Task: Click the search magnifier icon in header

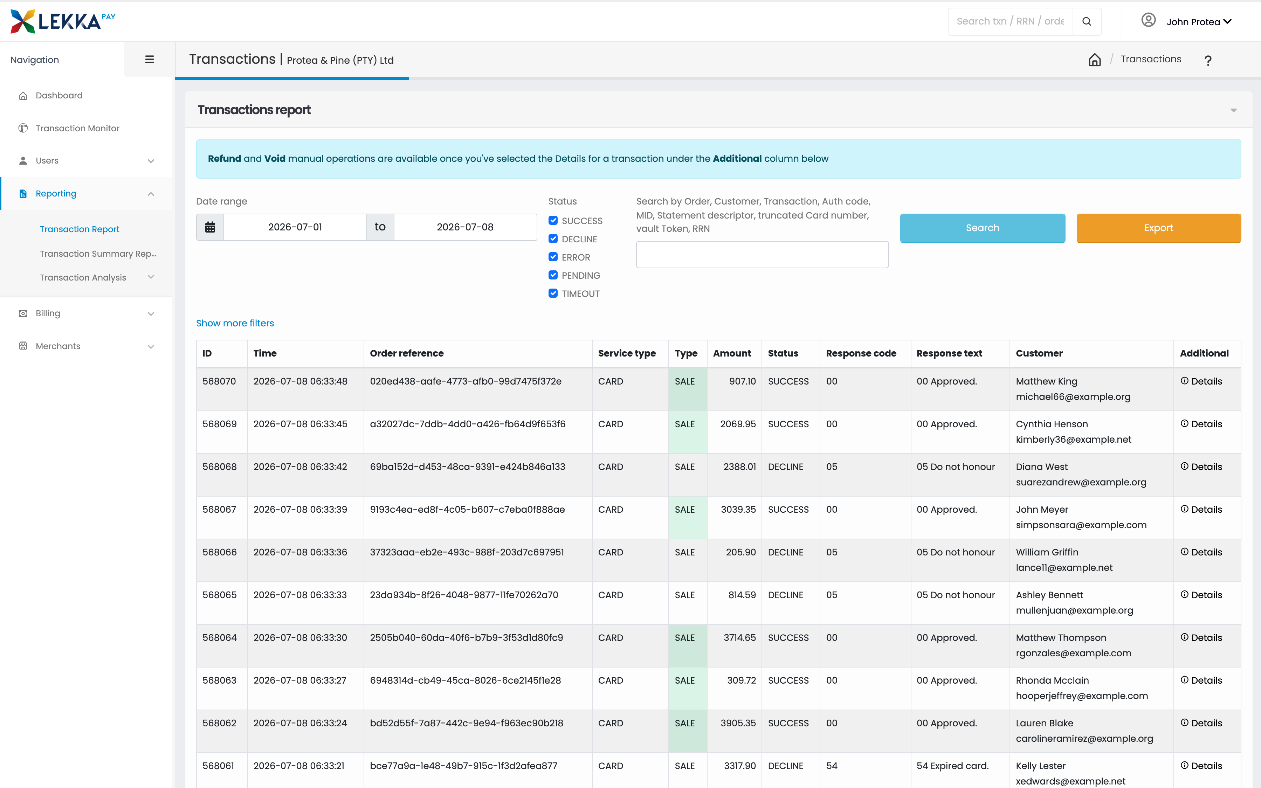Action: pyautogui.click(x=1087, y=21)
